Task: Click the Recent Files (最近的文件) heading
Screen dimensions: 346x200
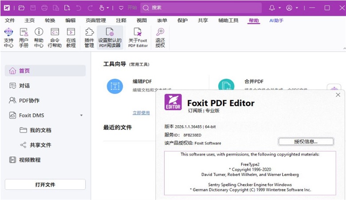Action: point(118,127)
